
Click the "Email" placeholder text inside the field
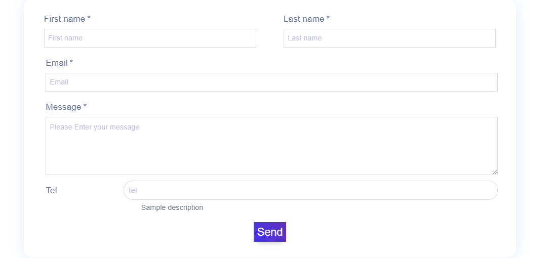(59, 82)
